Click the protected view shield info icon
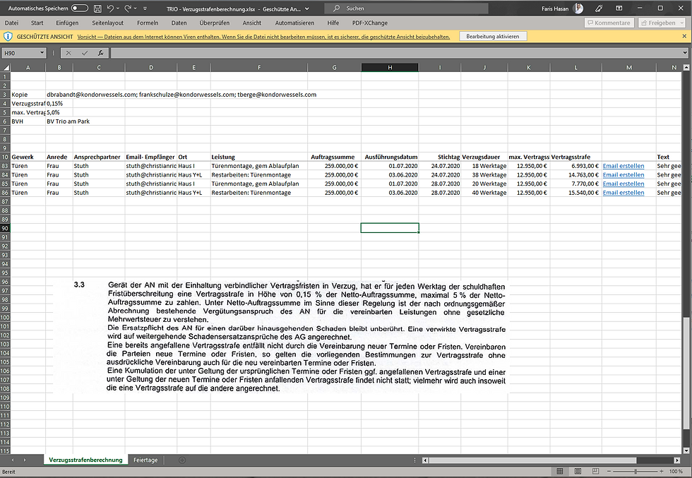Screen dimensions: 692x478 click(x=8, y=37)
